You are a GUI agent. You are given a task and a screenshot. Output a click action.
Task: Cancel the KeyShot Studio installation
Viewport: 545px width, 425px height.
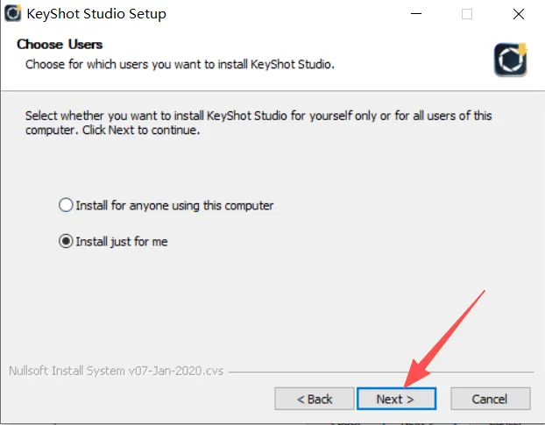point(489,399)
